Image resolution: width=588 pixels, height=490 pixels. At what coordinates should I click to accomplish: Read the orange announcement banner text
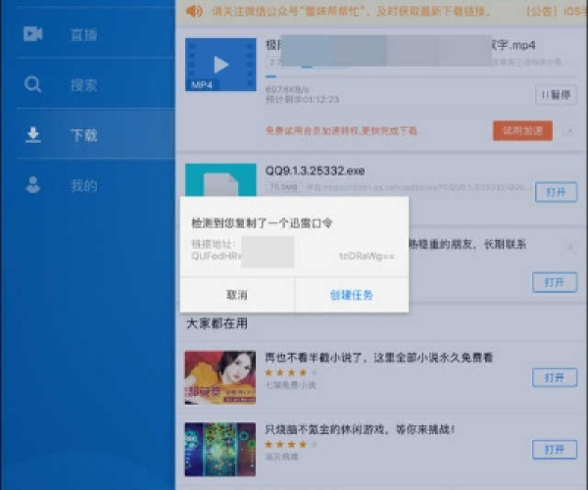click(352, 12)
